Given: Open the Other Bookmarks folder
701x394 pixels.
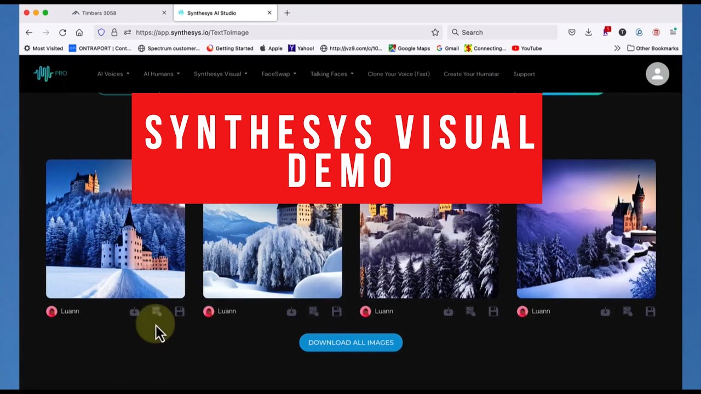Looking at the screenshot, I should coord(653,48).
